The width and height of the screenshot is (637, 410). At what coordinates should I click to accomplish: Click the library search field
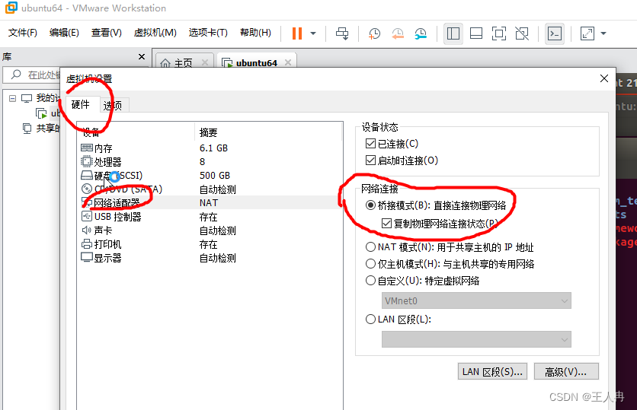(33, 75)
